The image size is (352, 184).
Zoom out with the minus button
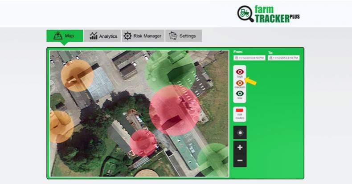click(240, 161)
